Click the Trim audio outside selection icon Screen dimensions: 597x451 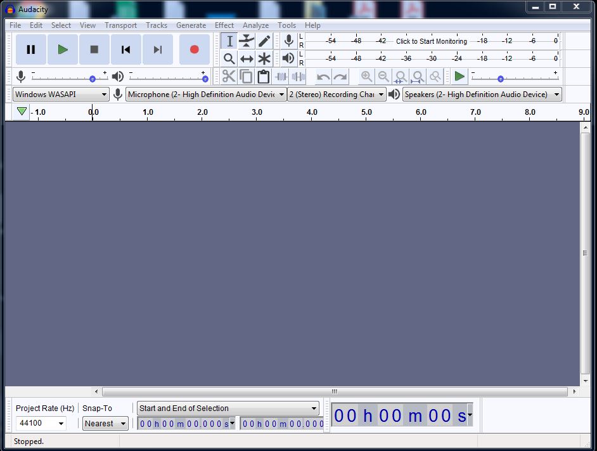coord(281,77)
